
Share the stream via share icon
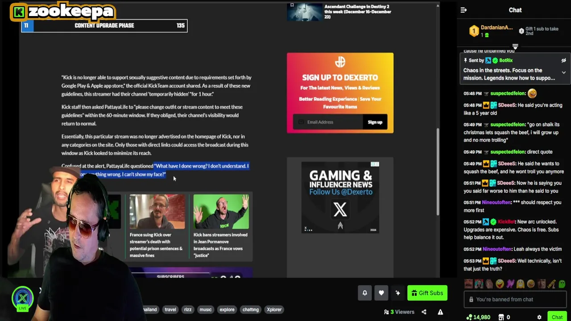(424, 312)
